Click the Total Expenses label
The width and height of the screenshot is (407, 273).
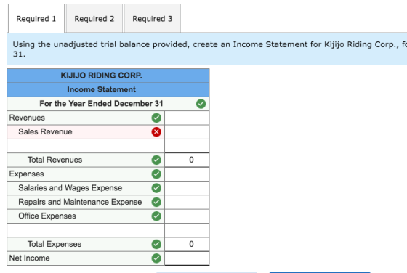(55, 244)
